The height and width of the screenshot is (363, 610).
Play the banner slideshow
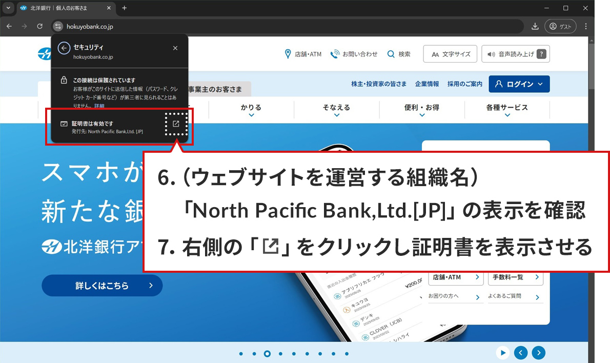(503, 353)
